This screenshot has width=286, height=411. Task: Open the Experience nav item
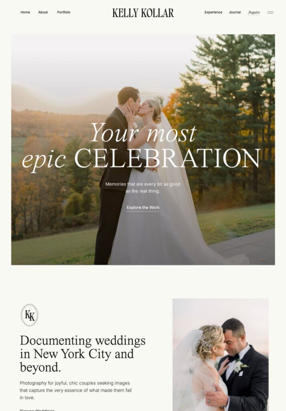[x=213, y=12]
